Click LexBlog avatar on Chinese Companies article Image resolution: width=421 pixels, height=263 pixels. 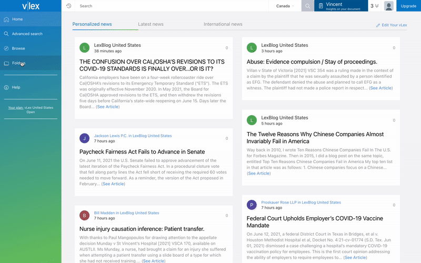click(x=252, y=120)
